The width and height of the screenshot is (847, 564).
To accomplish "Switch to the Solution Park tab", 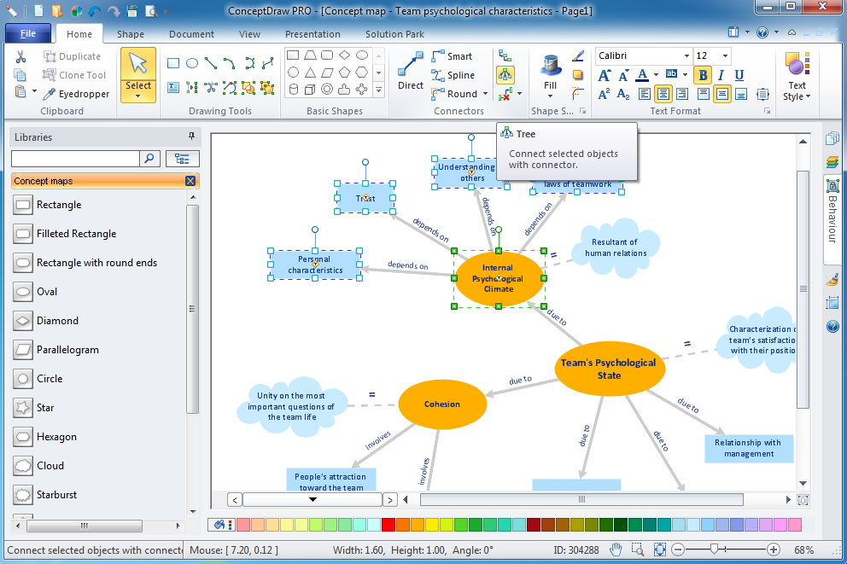I will click(394, 34).
